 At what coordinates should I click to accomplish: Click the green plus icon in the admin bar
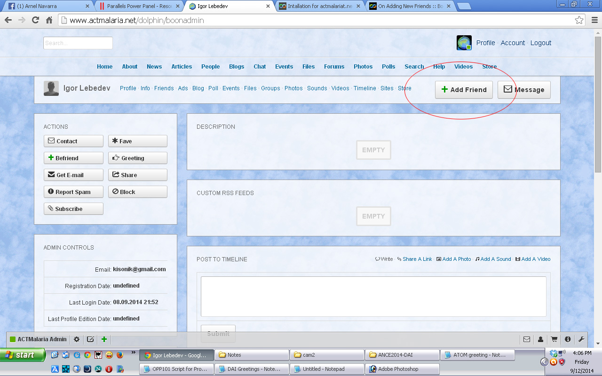click(104, 339)
